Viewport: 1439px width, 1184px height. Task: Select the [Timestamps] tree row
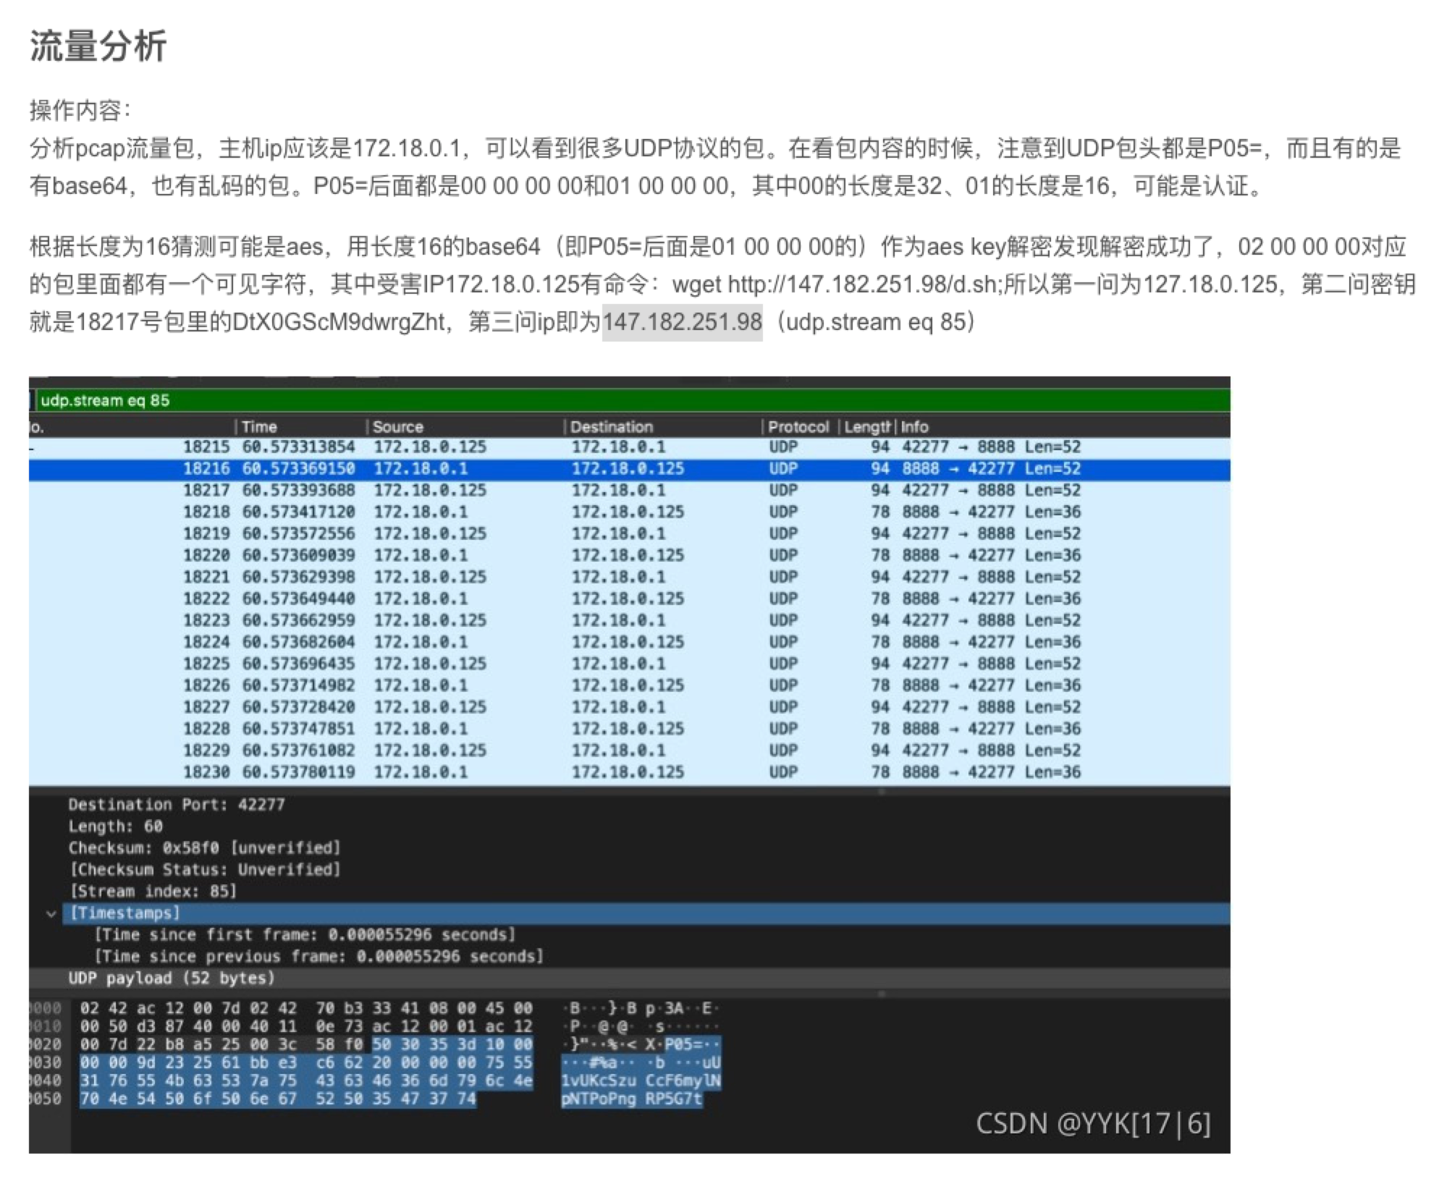(x=125, y=913)
